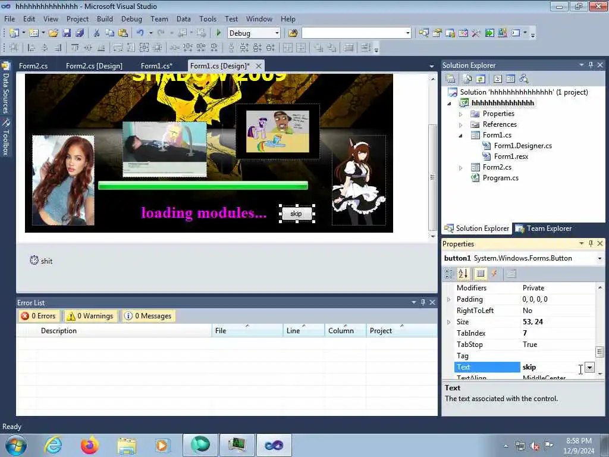Viewport: 609px width, 457px height.
Task: Select the shit timer component in tray
Action: tap(41, 261)
